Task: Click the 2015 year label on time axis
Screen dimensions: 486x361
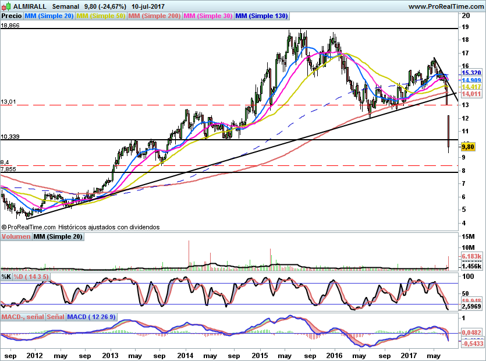Action: (x=260, y=356)
